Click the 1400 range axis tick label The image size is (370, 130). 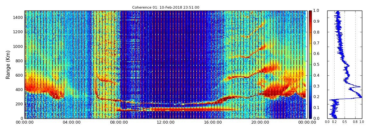click(x=18, y=18)
